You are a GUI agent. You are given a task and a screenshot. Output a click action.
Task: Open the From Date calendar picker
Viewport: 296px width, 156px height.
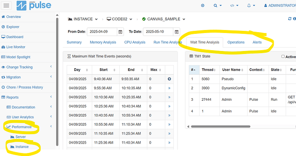coord(120,32)
